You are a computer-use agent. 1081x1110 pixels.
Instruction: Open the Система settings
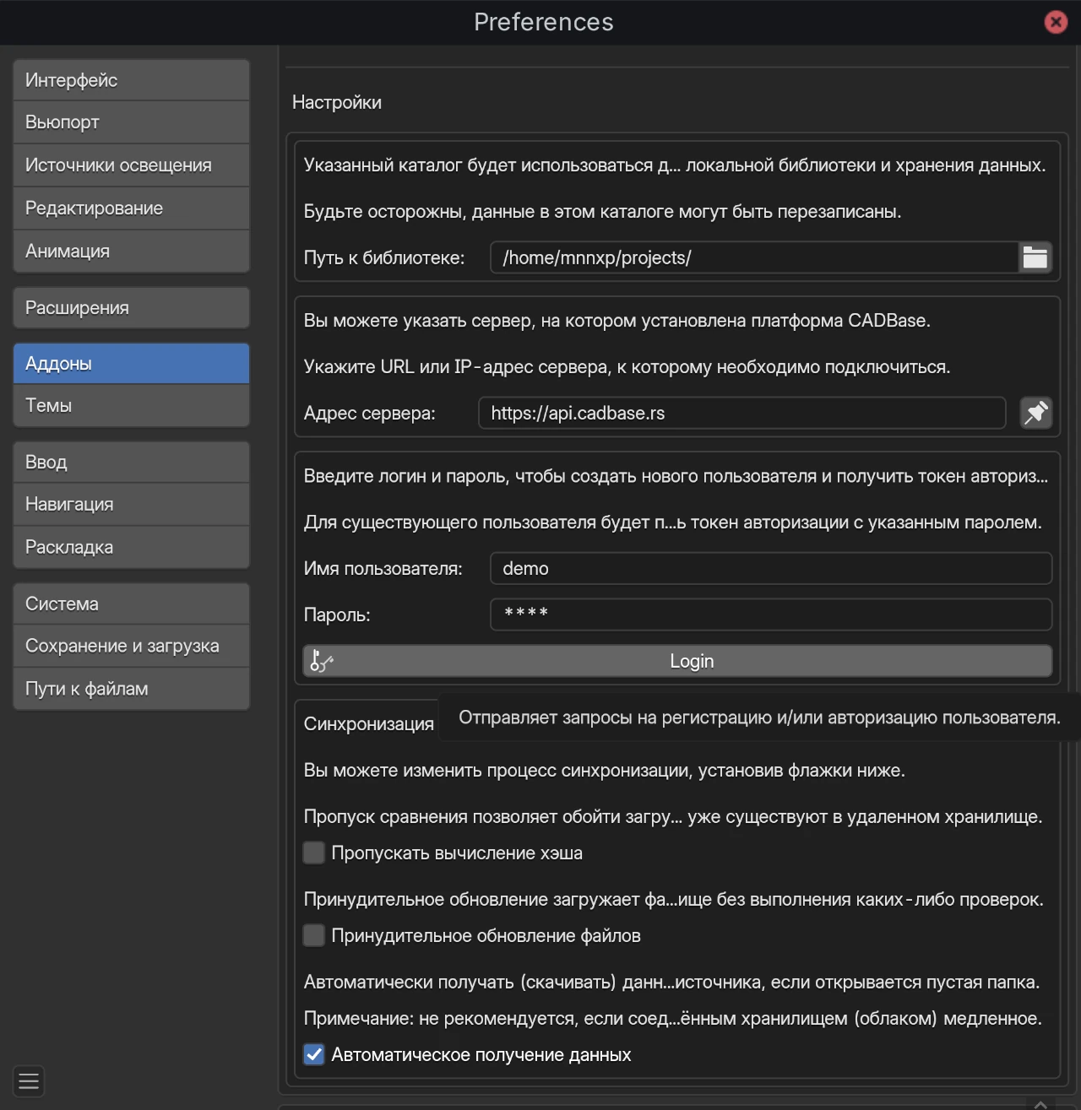pos(131,603)
